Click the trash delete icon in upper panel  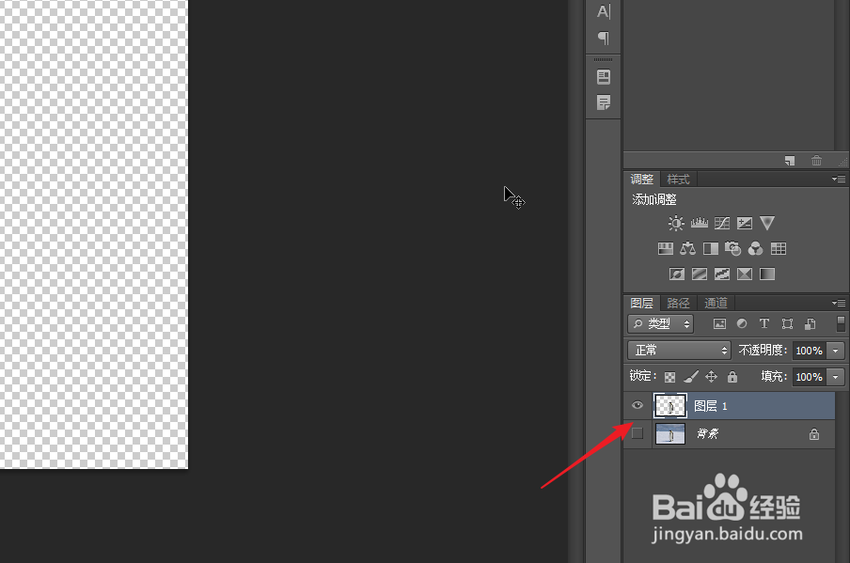point(816,161)
